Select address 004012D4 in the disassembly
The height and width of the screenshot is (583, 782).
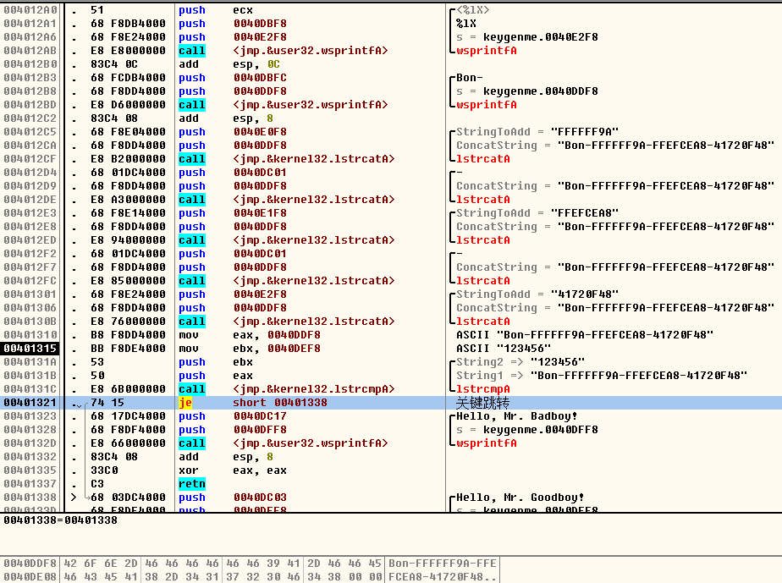click(30, 172)
